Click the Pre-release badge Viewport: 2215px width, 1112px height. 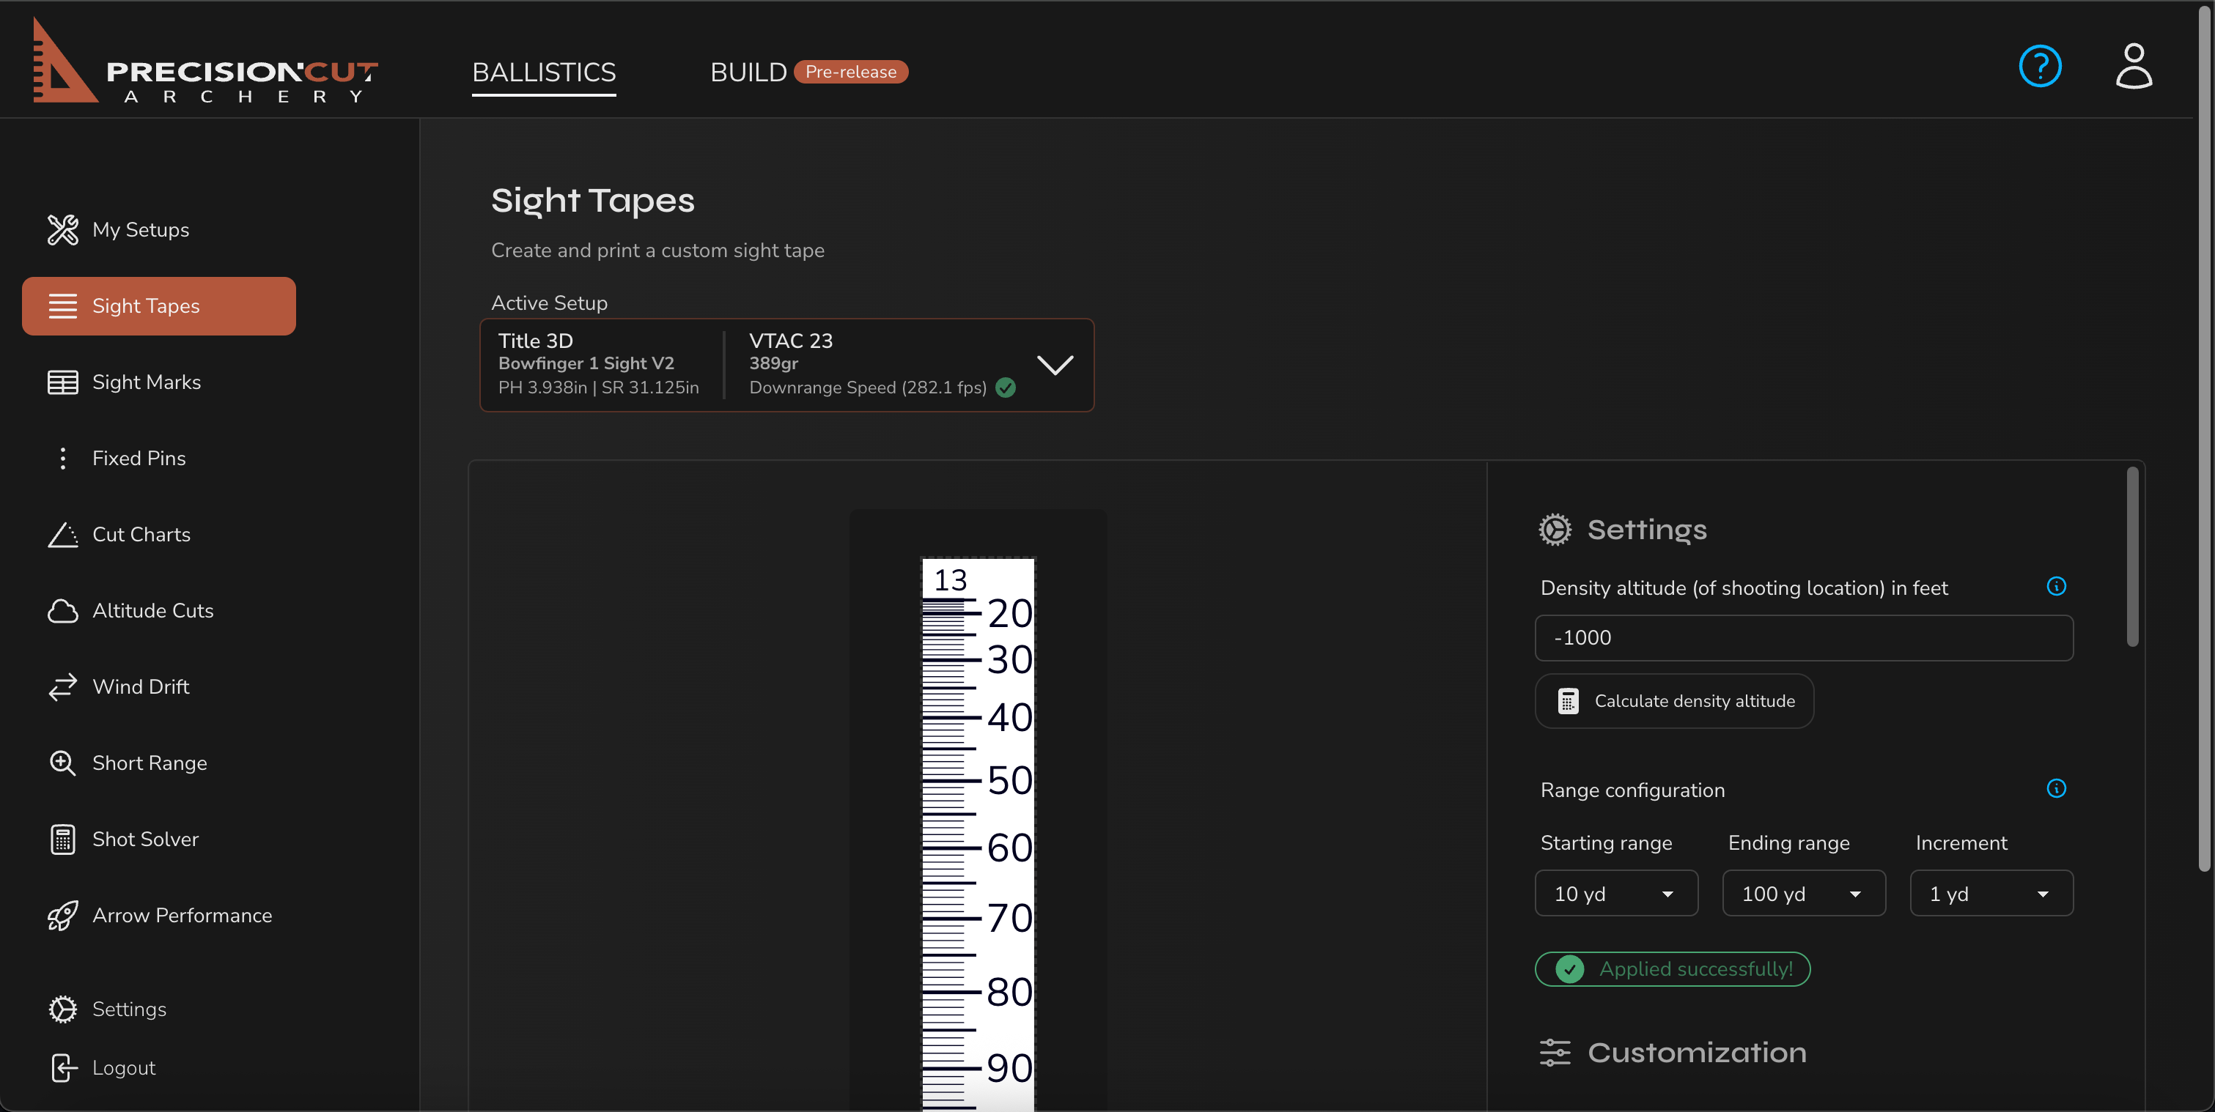849,73
